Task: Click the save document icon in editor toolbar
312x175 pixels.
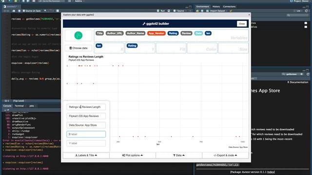Action: coord(19,11)
